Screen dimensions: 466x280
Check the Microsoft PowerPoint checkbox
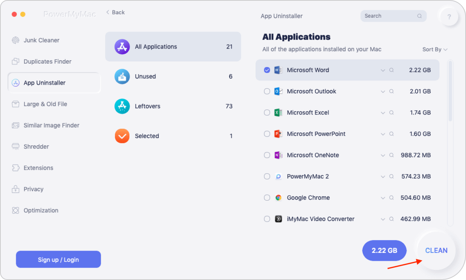[x=267, y=134]
